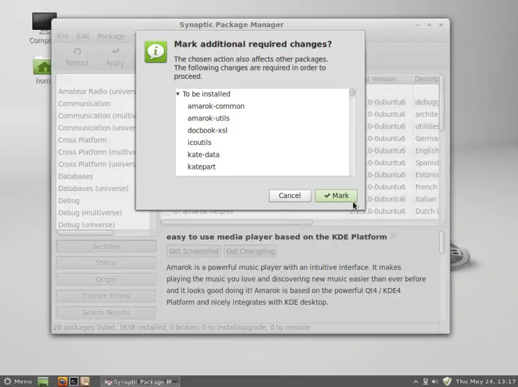
Task: Open the Menu button on the taskbar
Action: click(18, 381)
